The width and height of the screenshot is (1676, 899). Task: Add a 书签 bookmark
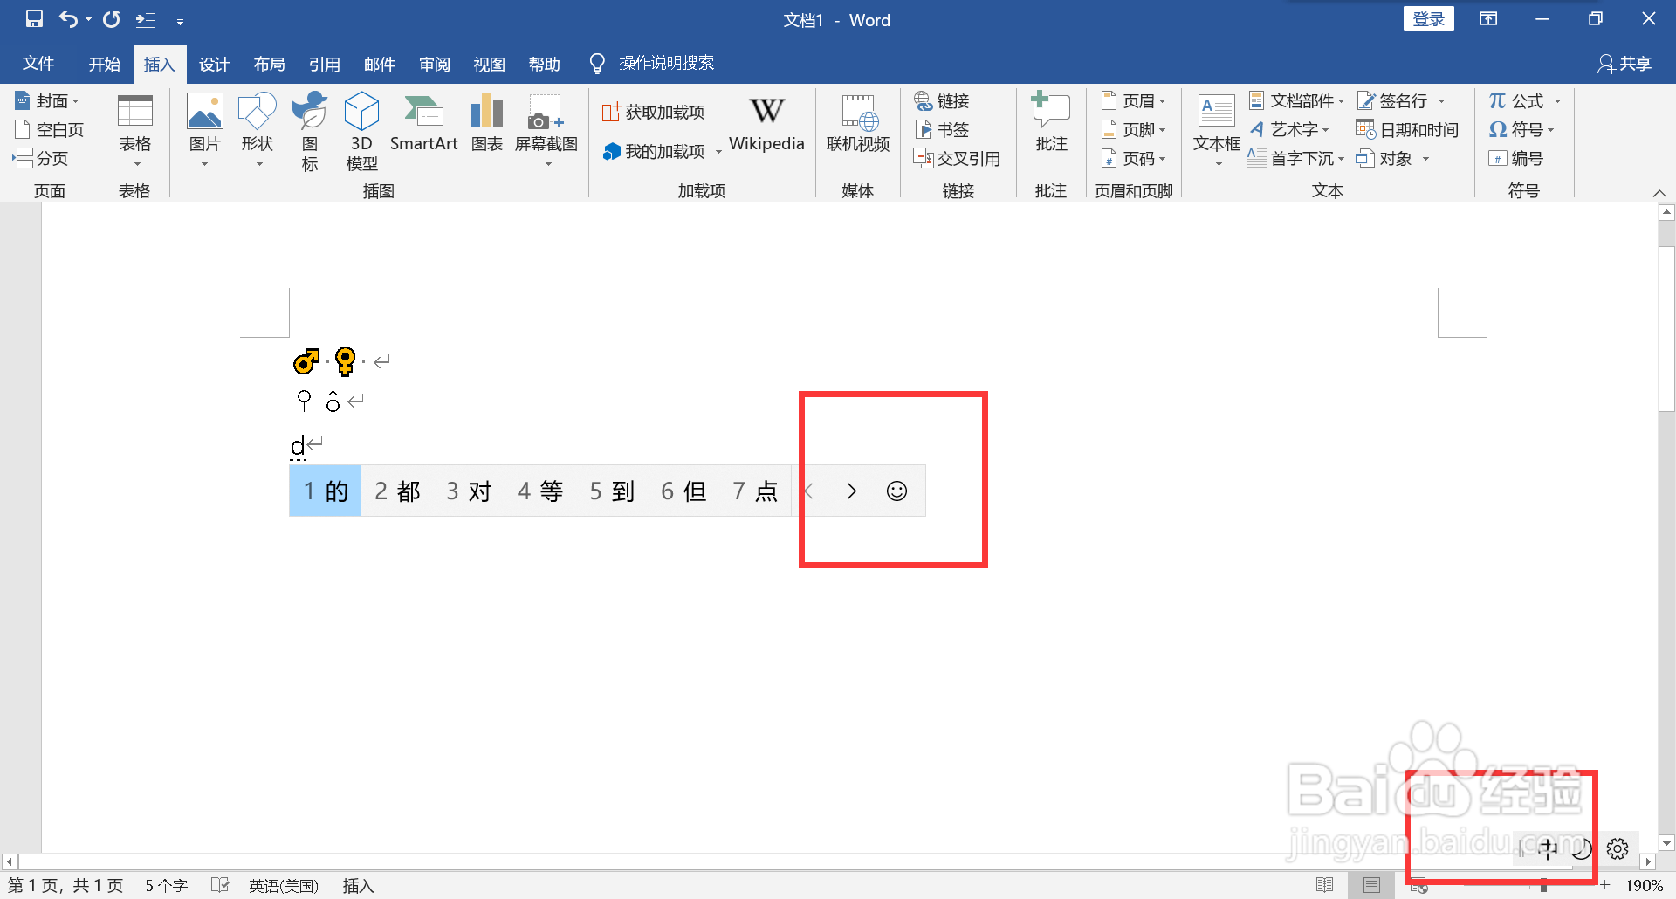[x=942, y=129]
